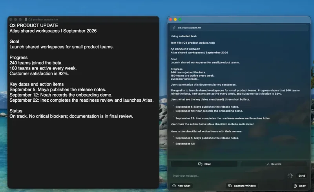
Task: Click the Rewrite pencil icon
Action: (268, 164)
